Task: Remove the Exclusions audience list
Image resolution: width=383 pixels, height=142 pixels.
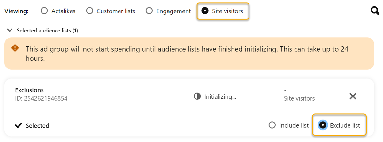Action: [x=353, y=96]
